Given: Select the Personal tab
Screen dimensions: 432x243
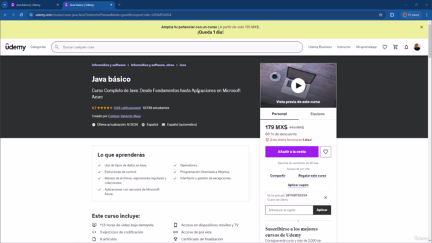Looking at the screenshot, I should 279,114.
